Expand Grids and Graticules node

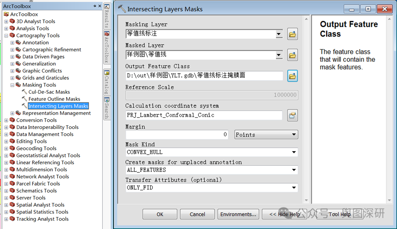tap(12, 78)
